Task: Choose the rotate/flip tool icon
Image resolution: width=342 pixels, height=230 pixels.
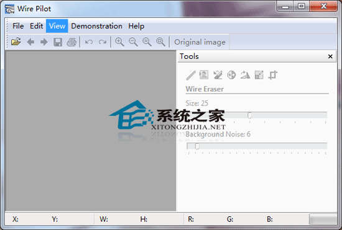Action: point(245,75)
